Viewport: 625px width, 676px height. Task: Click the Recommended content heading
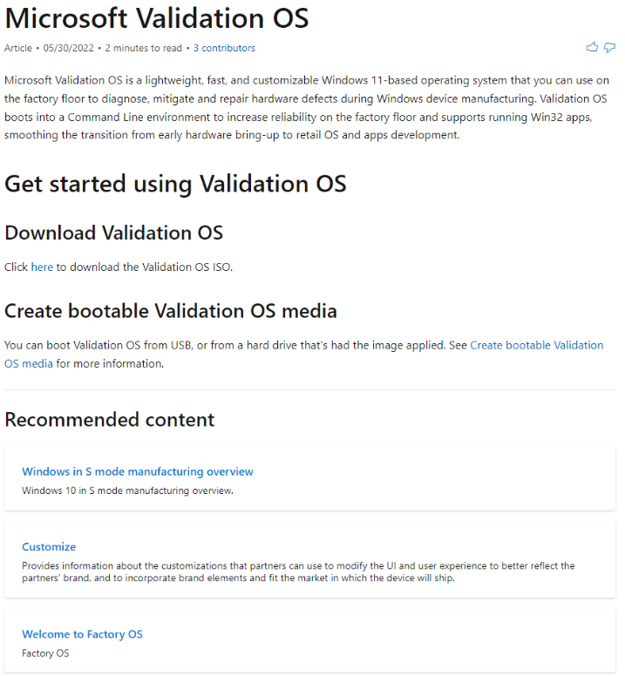click(109, 420)
